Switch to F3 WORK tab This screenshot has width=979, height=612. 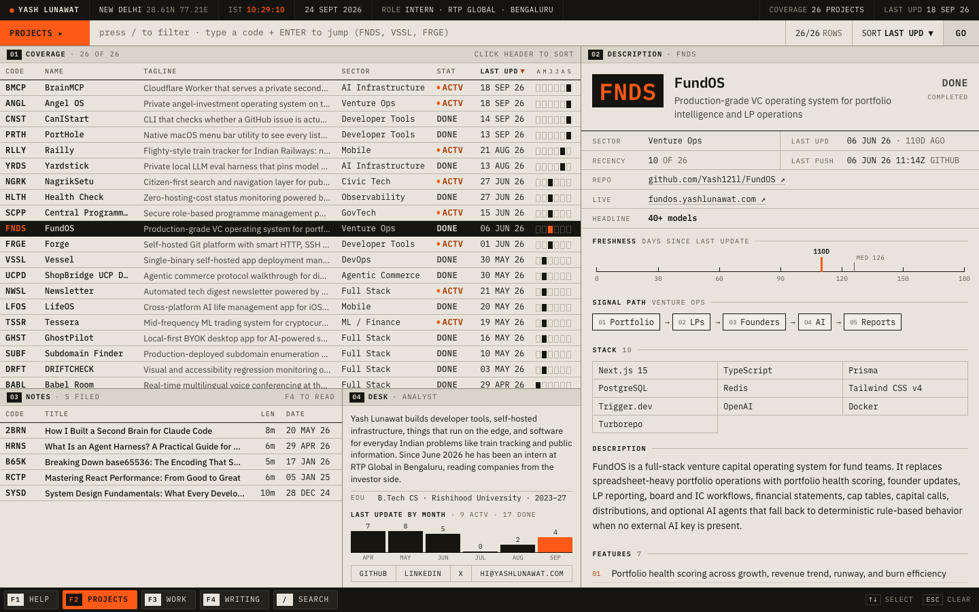pyautogui.click(x=169, y=600)
